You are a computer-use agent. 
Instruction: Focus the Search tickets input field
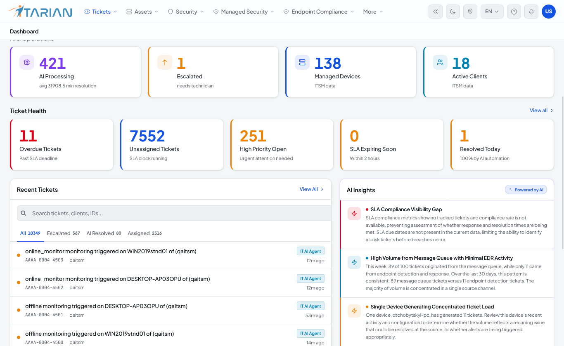tap(174, 213)
